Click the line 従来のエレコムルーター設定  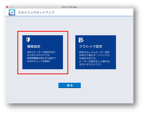click(94, 52)
